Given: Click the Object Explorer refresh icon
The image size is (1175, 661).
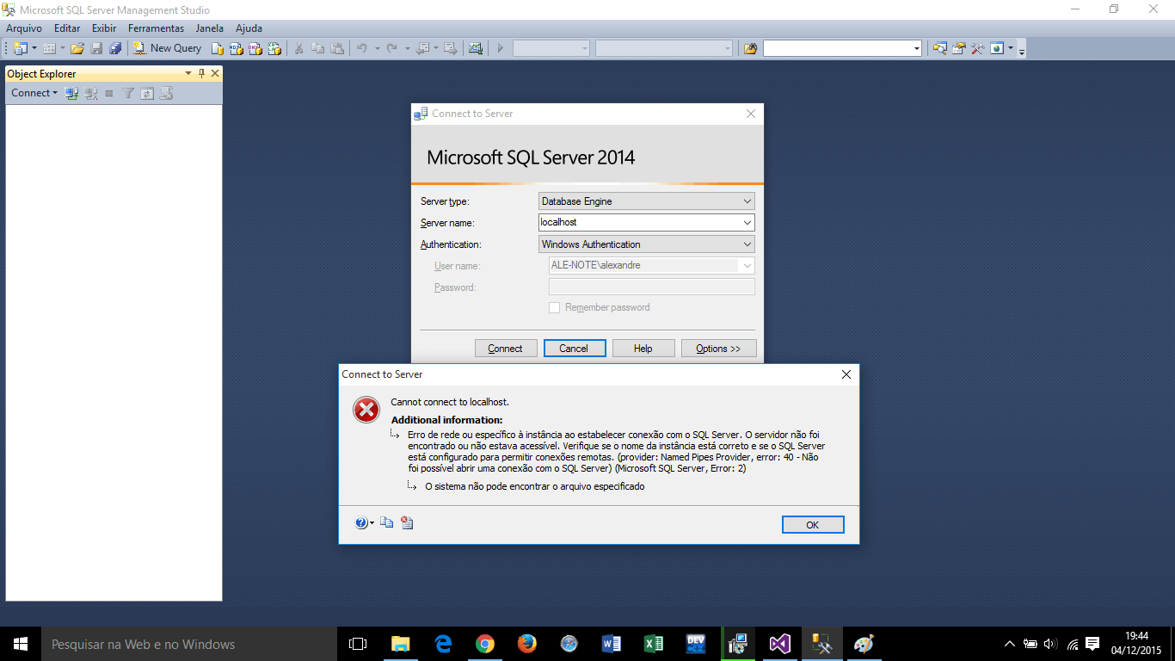Looking at the screenshot, I should tap(147, 93).
